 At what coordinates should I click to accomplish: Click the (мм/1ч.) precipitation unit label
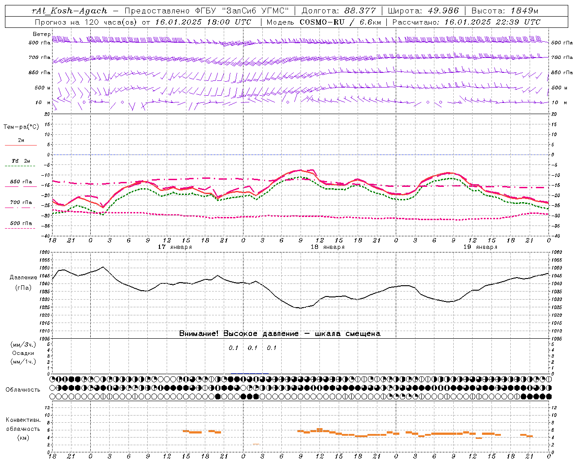[23, 362]
